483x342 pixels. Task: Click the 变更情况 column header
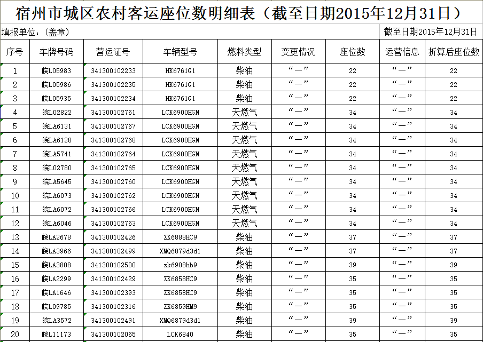point(298,52)
